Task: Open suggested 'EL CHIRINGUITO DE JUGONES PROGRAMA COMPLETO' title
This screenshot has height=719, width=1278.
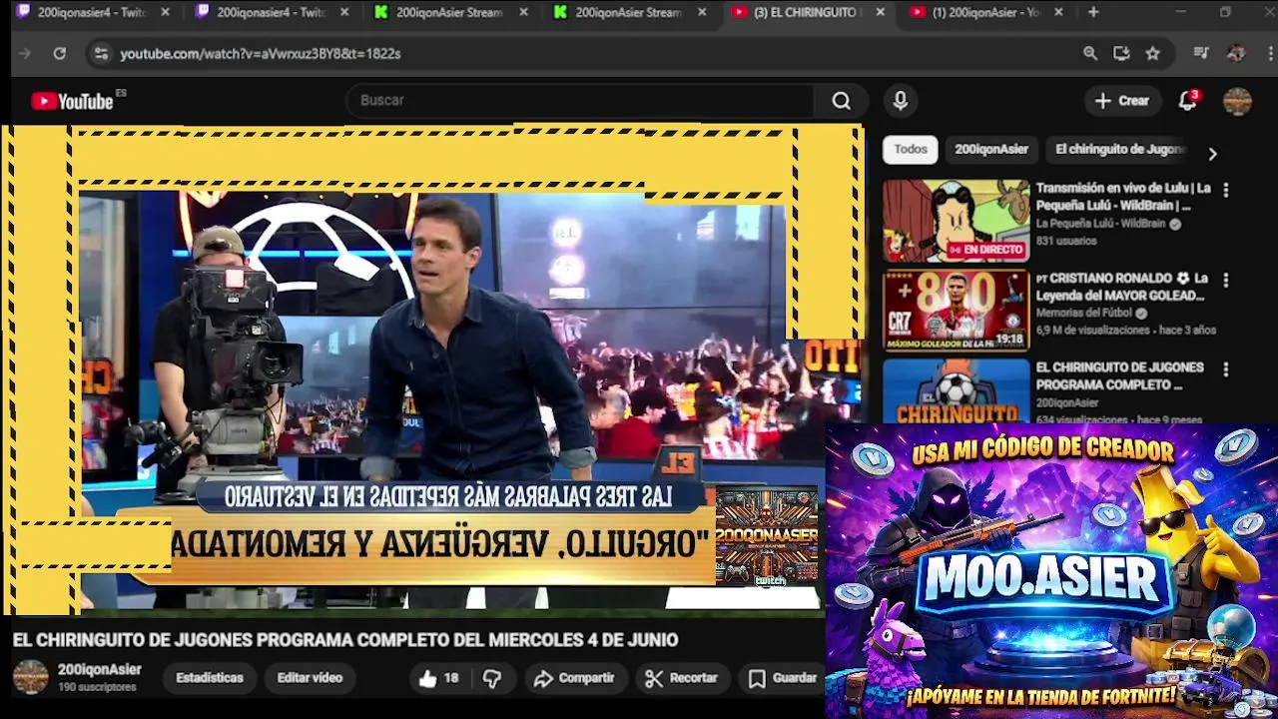Action: coord(1119,375)
